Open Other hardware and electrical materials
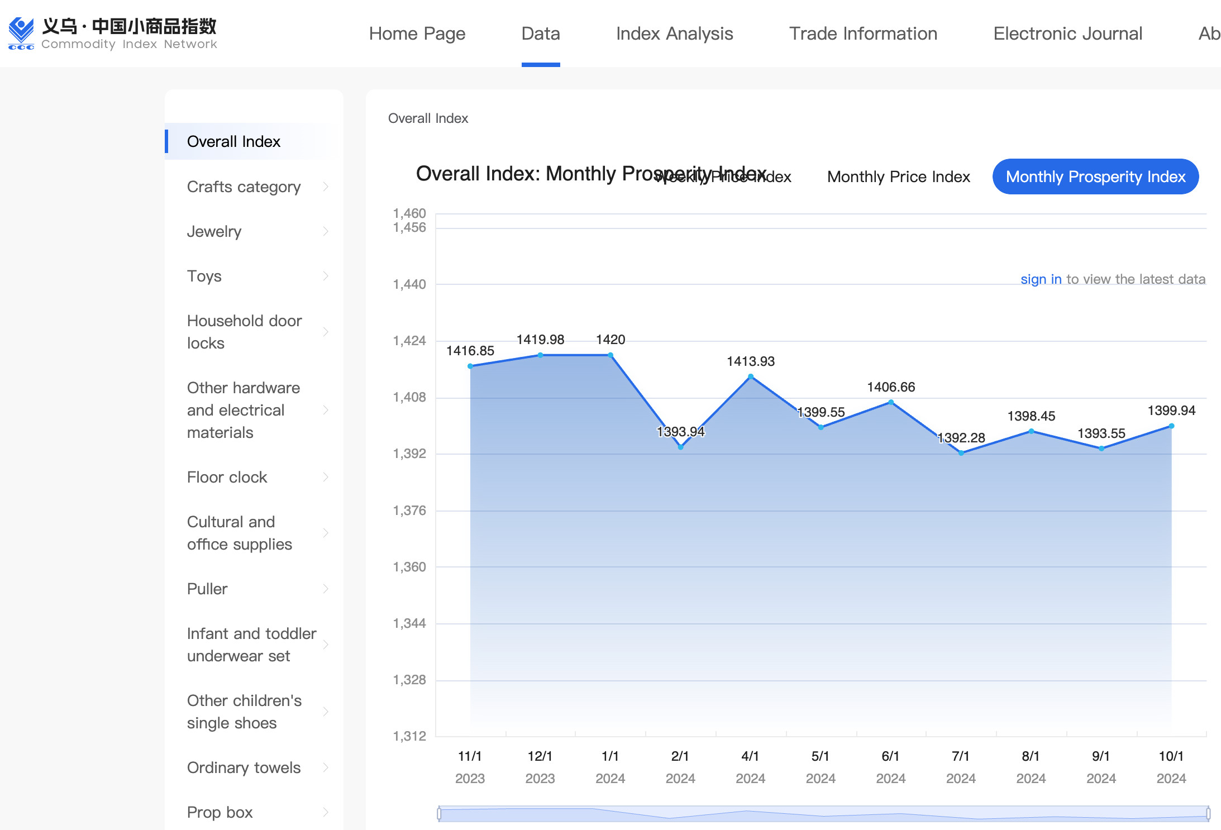Image resolution: width=1221 pixels, height=830 pixels. 244,410
